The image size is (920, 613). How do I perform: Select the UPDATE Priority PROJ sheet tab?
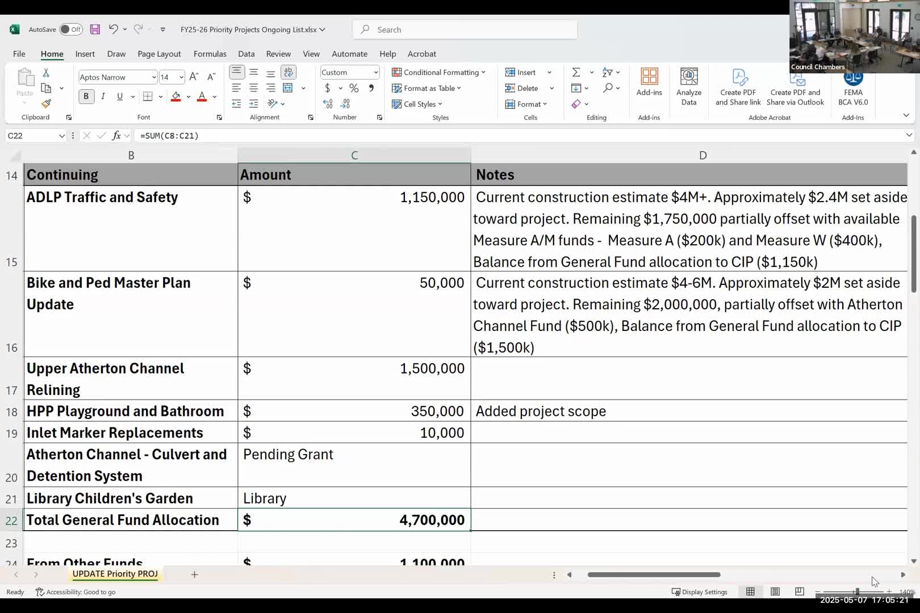[115, 574]
